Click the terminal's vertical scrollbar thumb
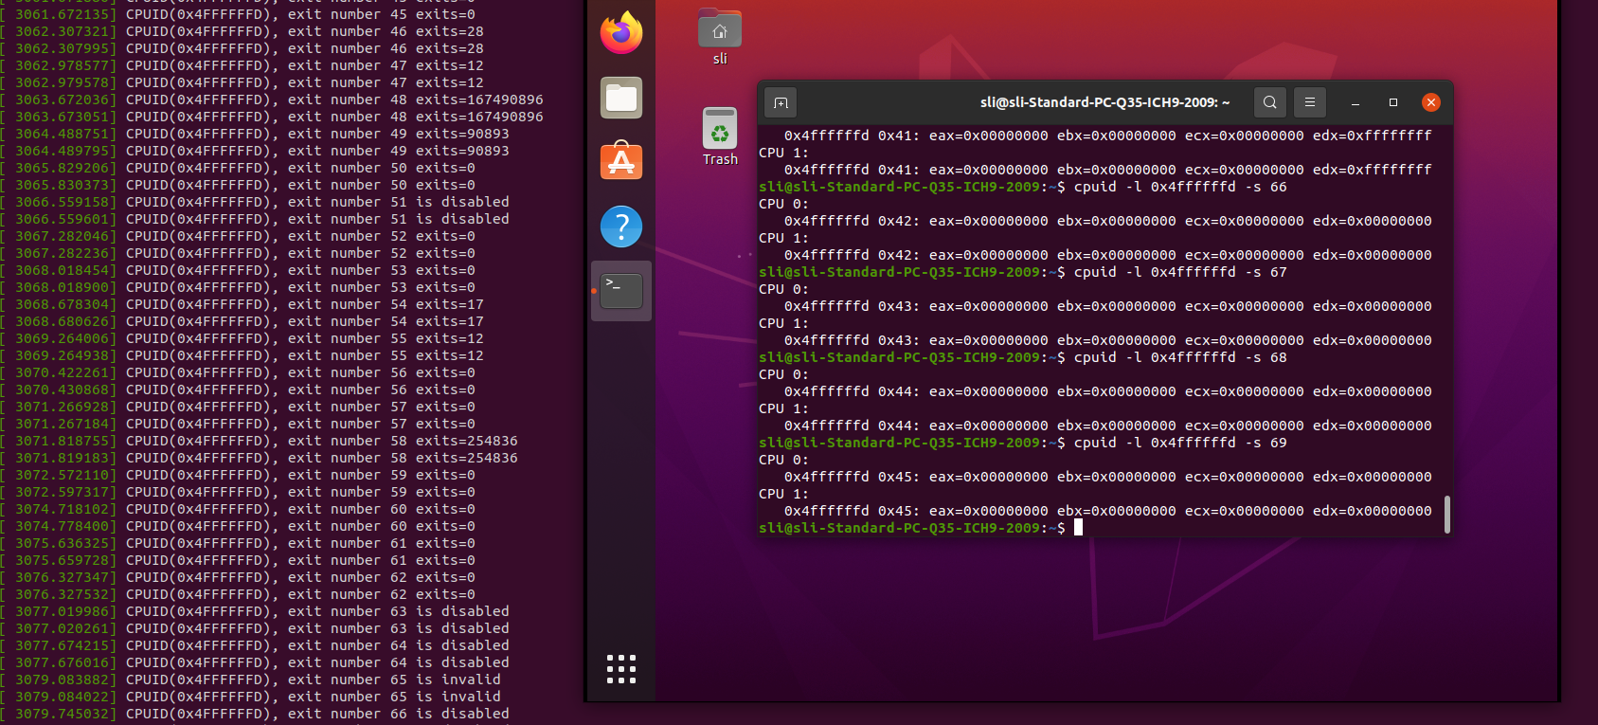Viewport: 1598px width, 725px height. pos(1447,514)
